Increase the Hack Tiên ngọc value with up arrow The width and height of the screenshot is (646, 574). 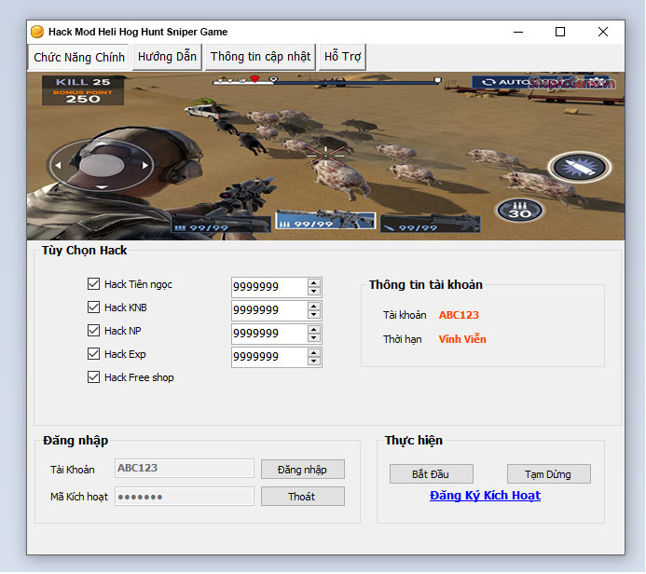(314, 282)
